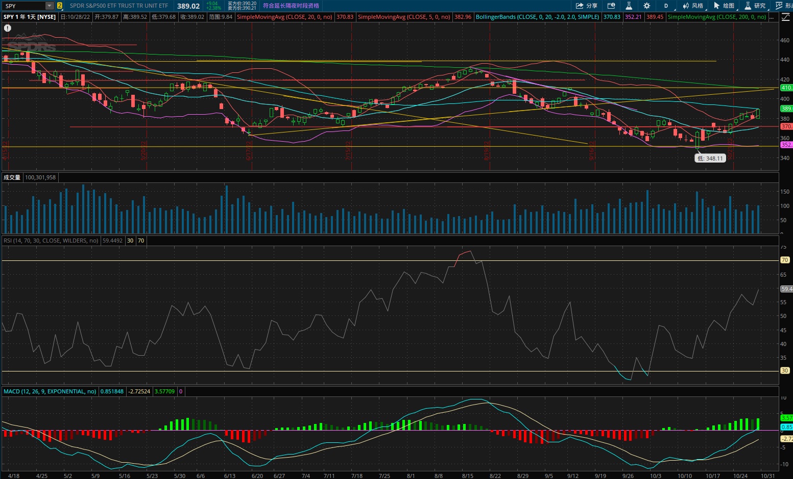Click the MACD (12, 26, 9, EXPONENTIAL) label

(x=50, y=391)
